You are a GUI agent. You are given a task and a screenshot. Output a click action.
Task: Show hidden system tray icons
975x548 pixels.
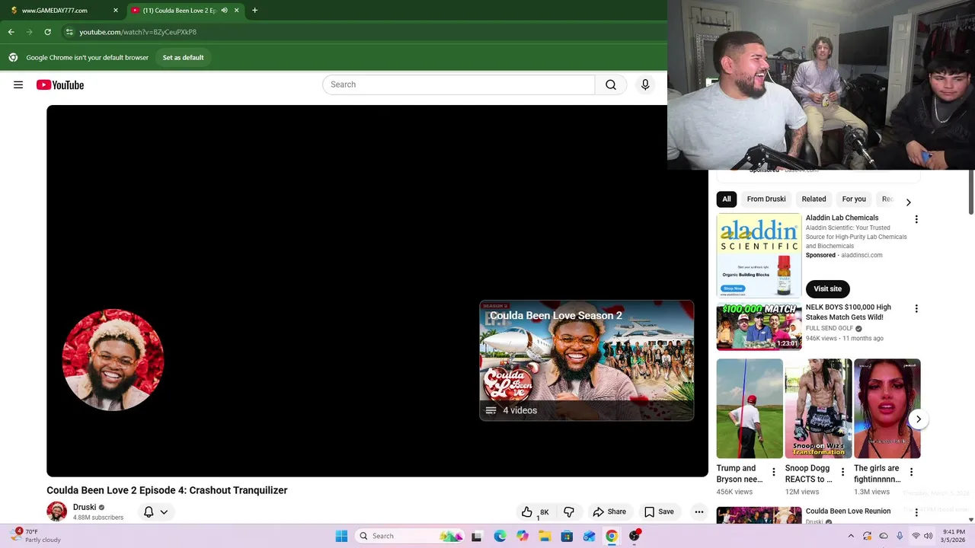click(851, 536)
